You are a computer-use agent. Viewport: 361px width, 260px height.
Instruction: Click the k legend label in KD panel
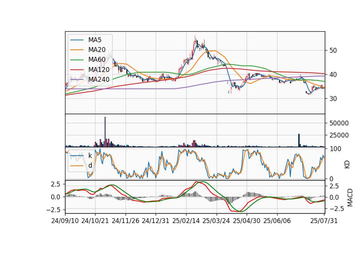pos(90,156)
